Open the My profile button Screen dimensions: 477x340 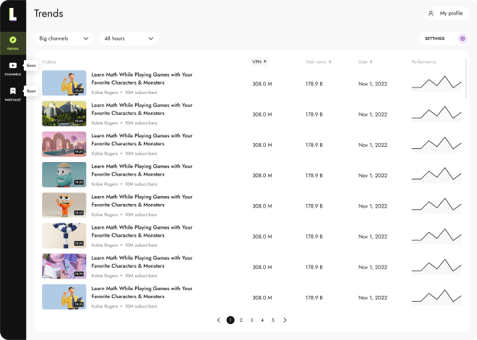(446, 13)
